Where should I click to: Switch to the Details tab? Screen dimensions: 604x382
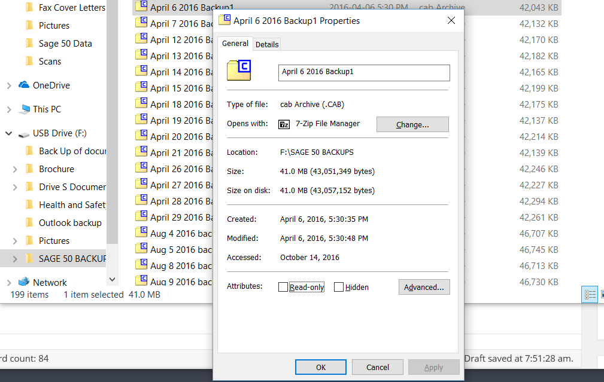coord(267,45)
